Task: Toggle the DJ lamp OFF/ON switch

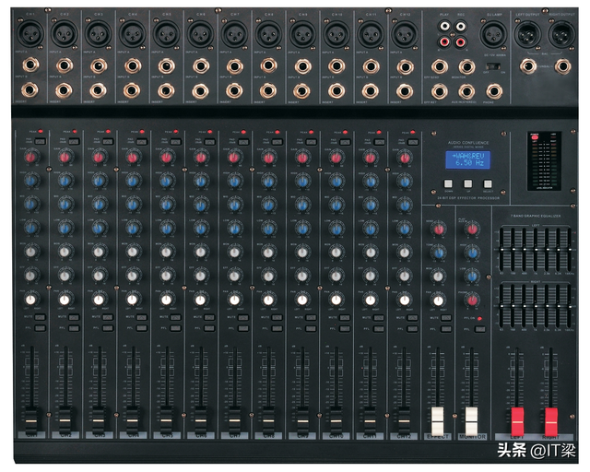Action: click(494, 66)
